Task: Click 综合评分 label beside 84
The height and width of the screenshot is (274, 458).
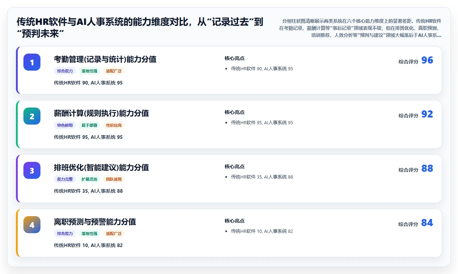Action: (408, 224)
